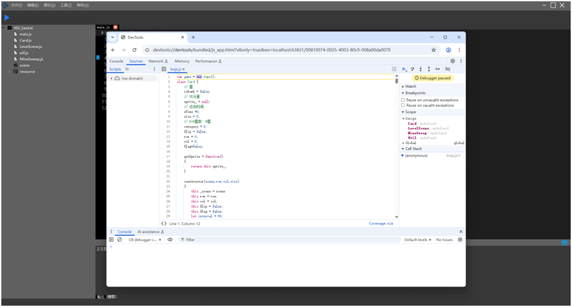Switch to the Sources tab

[136, 61]
